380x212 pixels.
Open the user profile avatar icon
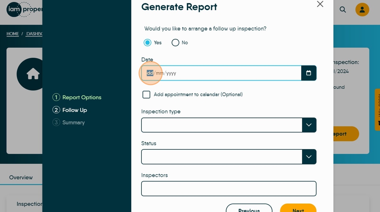click(x=362, y=10)
